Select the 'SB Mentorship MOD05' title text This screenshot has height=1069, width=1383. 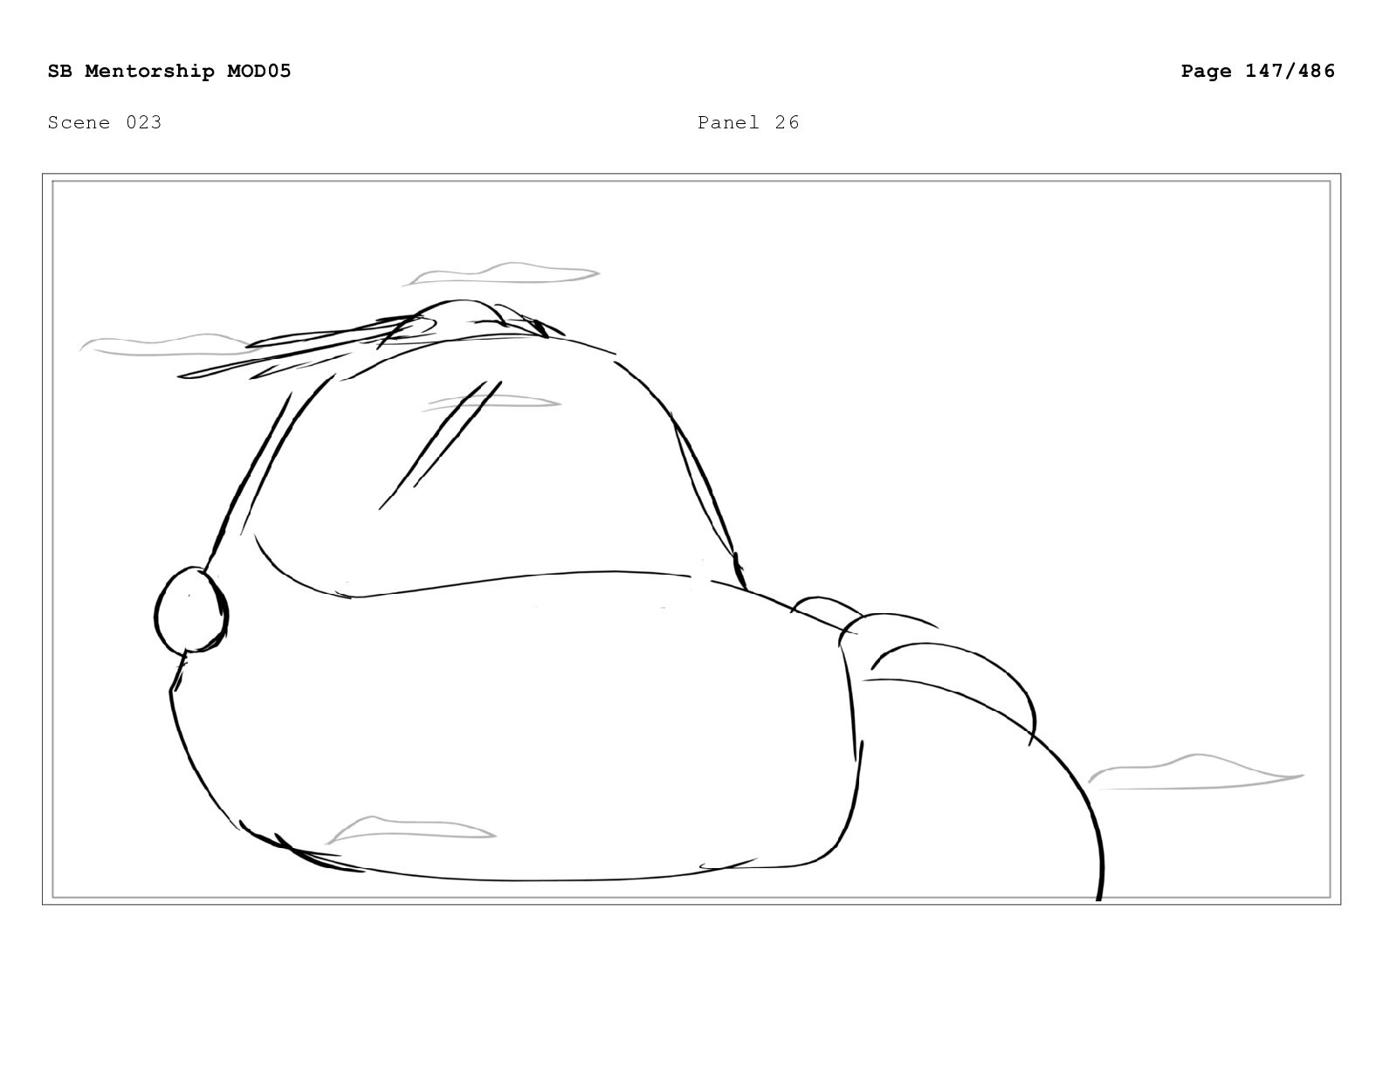point(169,71)
